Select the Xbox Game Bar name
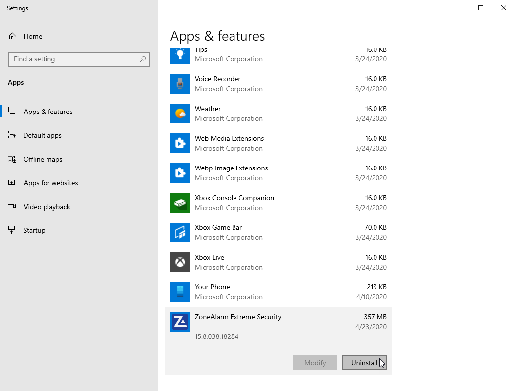Viewport: 515px width, 391px height. tap(218, 227)
